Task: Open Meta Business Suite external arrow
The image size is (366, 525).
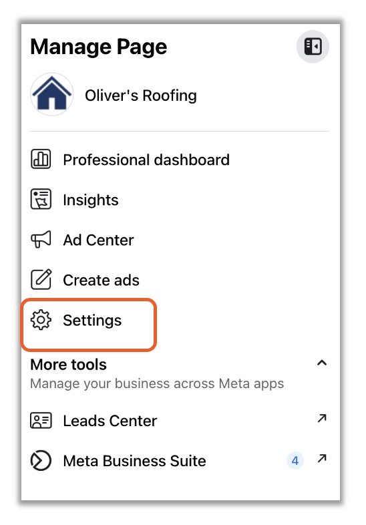Action: (x=322, y=458)
